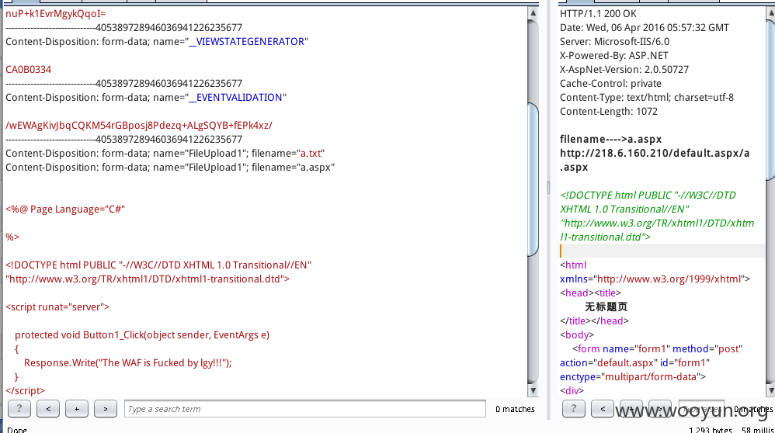Click the '<div>' tag line in response
Viewport: 775px width, 433px height.
(572, 390)
